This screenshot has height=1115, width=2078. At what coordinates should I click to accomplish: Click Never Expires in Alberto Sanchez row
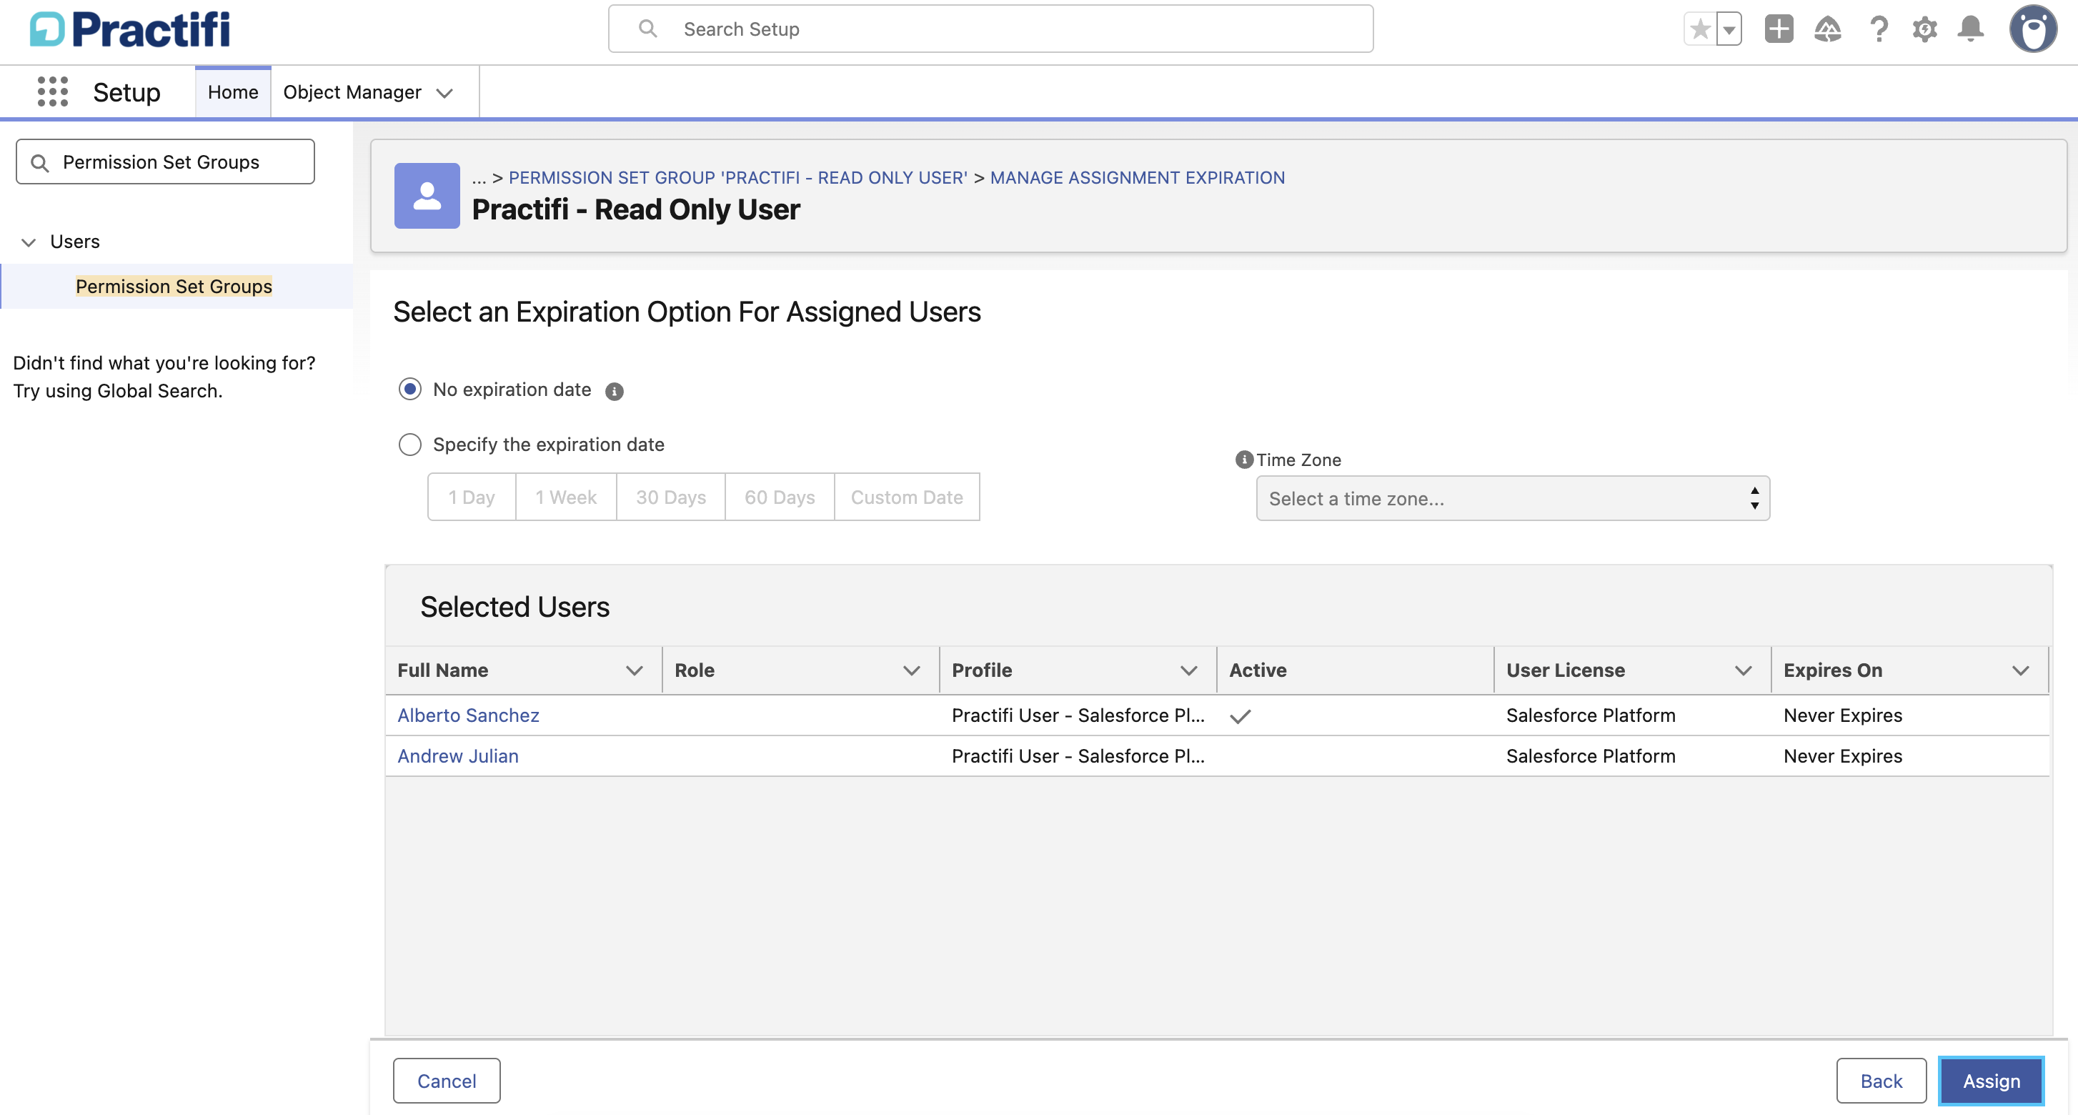1842,715
